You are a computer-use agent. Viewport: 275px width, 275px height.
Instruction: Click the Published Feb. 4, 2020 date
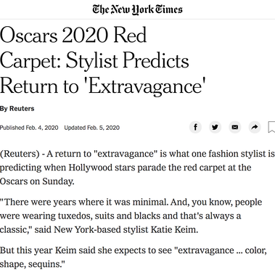coord(29,128)
